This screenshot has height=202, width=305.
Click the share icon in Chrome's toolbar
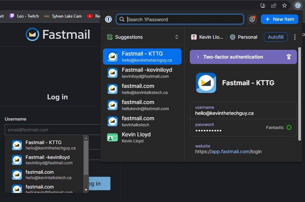click(273, 5)
